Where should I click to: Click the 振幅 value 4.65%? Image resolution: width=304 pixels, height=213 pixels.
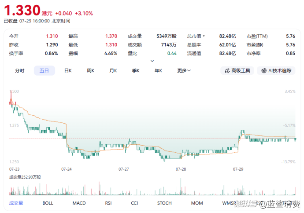pyautogui.click(x=111, y=53)
